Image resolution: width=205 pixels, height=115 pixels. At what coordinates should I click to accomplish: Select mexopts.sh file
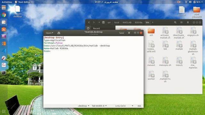[x=165, y=61]
